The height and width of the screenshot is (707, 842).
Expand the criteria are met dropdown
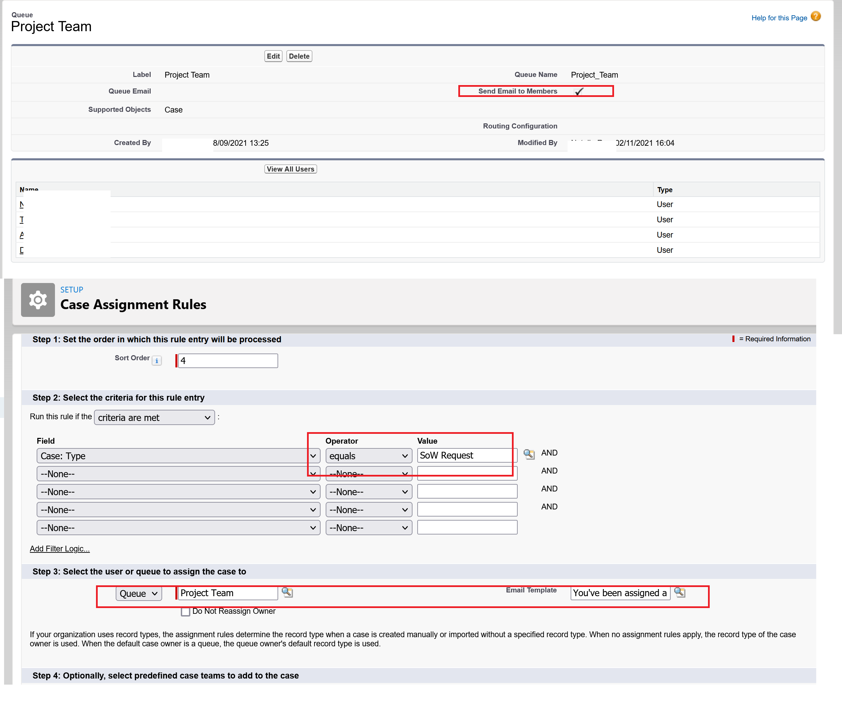tap(154, 417)
